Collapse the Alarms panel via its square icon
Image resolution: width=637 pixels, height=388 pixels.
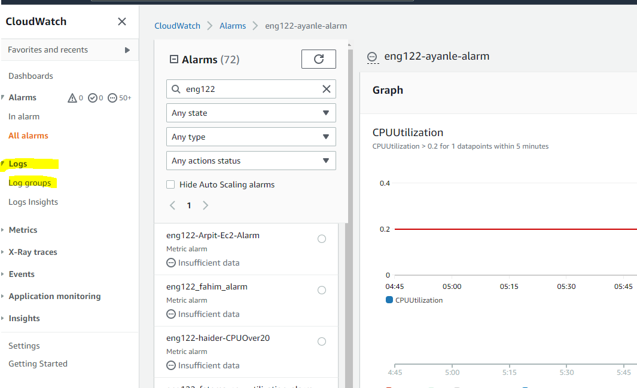[173, 58]
